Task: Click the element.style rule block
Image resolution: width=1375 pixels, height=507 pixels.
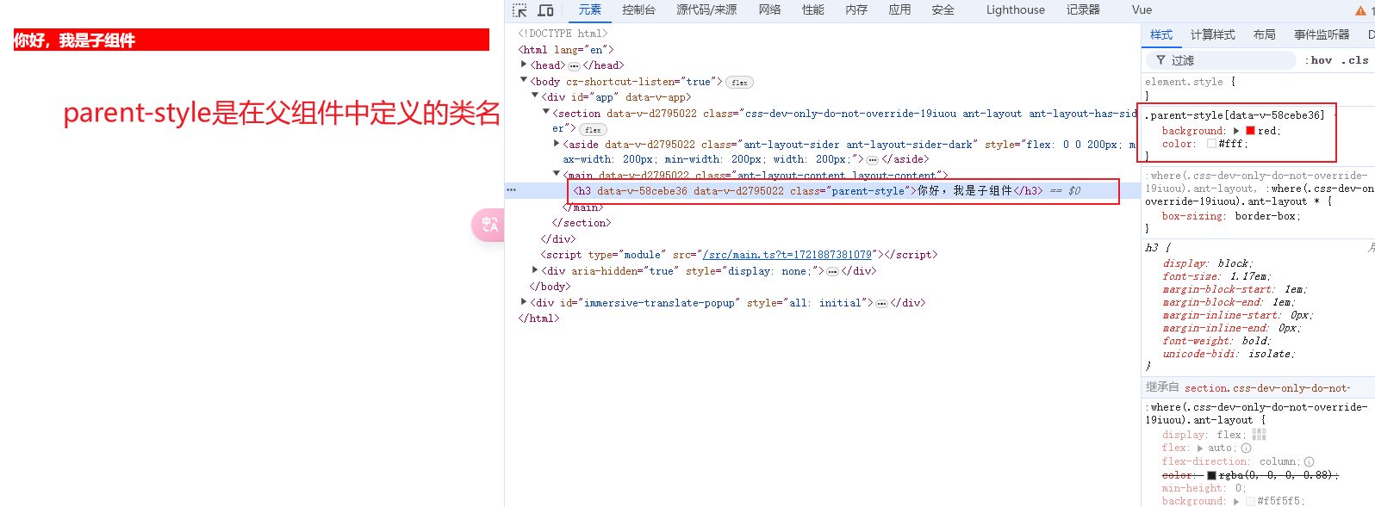Action: click(x=1258, y=89)
